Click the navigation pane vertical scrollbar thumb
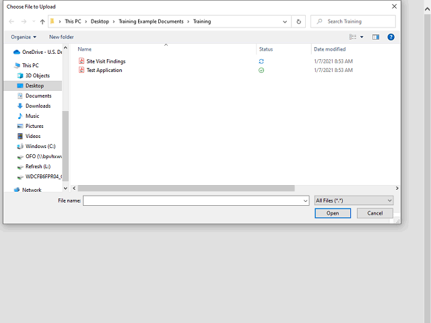 tap(65, 146)
